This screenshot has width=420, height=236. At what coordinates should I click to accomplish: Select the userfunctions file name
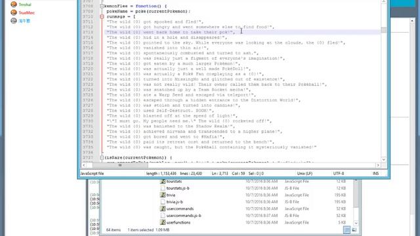(x=178, y=222)
